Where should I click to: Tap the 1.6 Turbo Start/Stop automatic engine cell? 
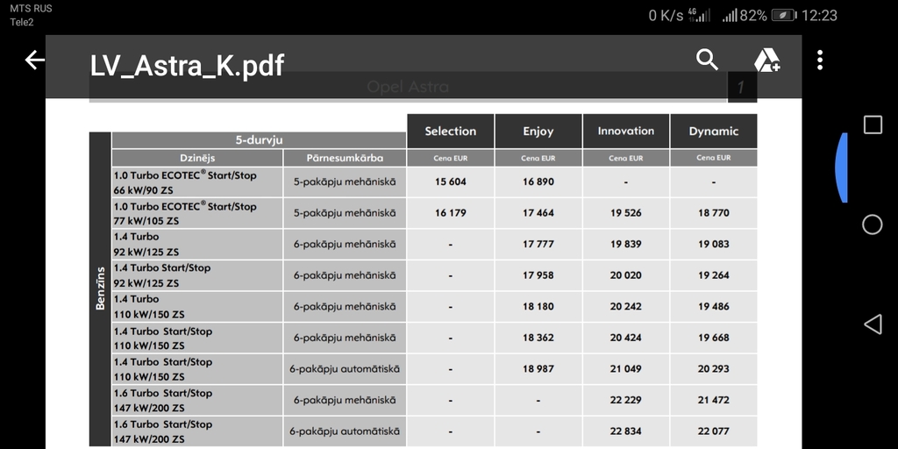tap(197, 431)
